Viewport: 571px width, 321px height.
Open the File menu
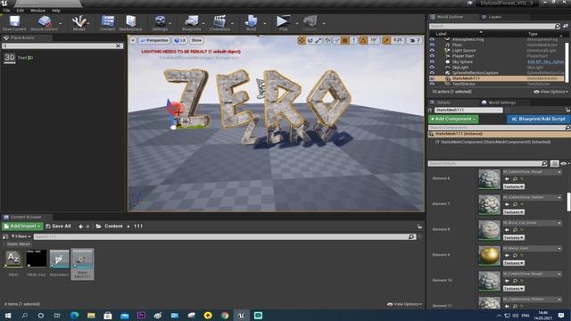click(6, 11)
